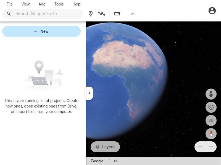
Task: Click the Google logo in status bar
Action: tap(97, 161)
